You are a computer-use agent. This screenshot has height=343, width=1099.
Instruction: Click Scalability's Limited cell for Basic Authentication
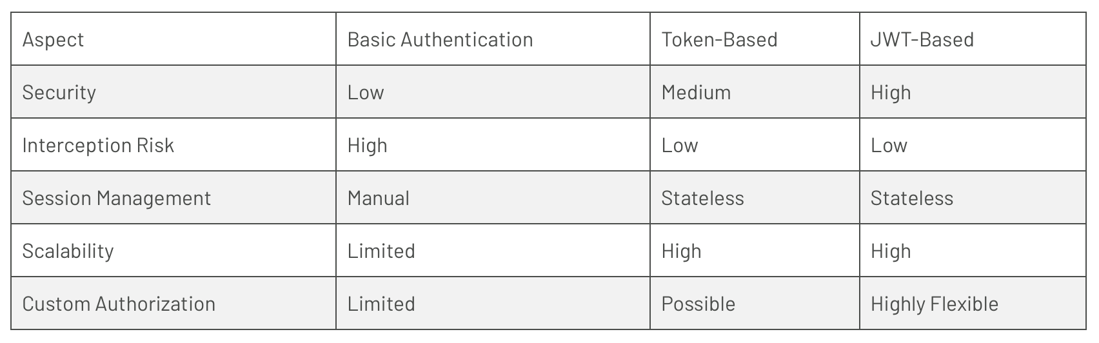[x=381, y=251]
